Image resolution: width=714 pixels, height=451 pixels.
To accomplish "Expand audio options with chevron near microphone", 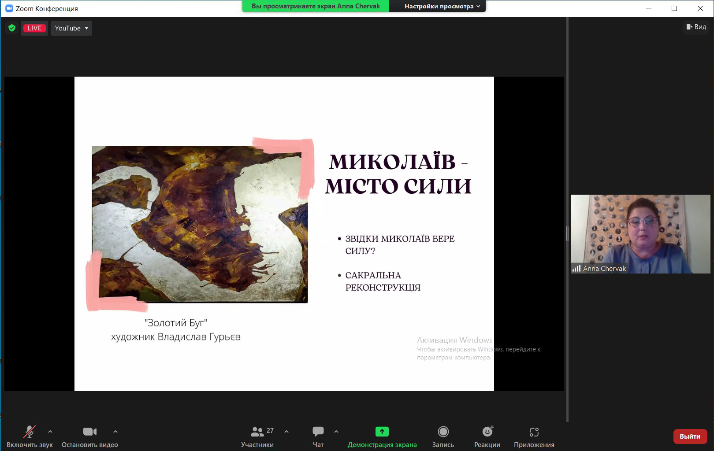I will pos(50,432).
